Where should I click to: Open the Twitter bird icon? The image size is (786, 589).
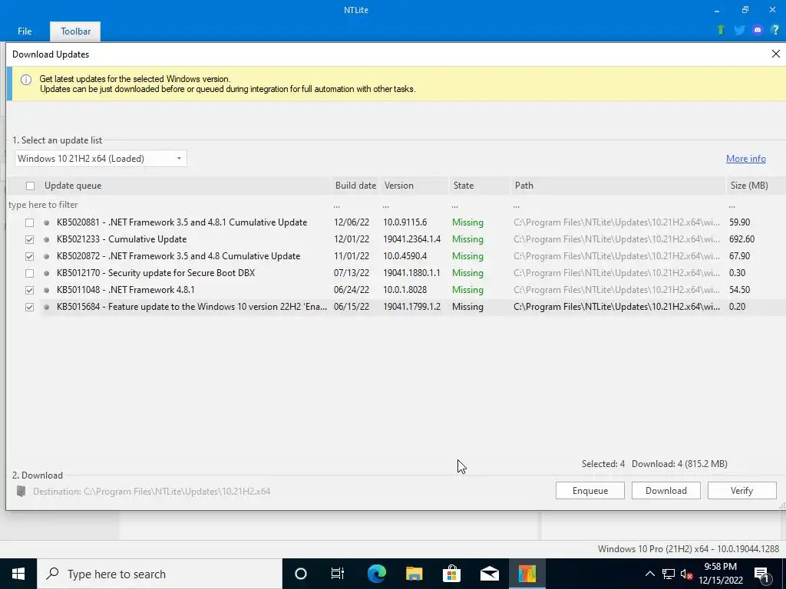(x=739, y=30)
